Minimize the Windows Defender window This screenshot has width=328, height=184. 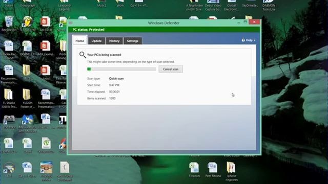point(239,22)
